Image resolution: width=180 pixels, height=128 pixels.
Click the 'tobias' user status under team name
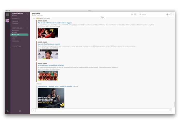(x=14, y=15)
